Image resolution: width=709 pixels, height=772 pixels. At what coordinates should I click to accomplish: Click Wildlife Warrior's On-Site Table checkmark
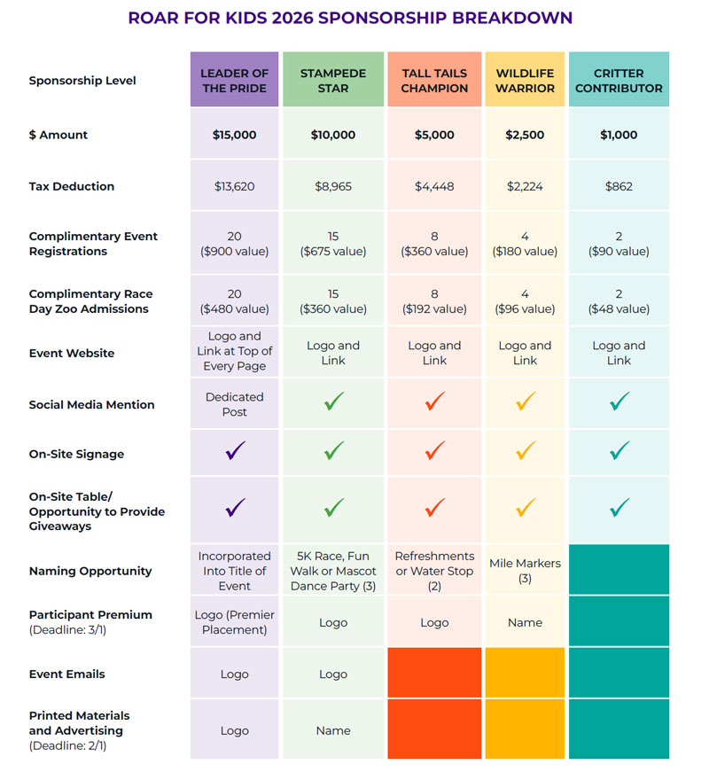coord(526,508)
